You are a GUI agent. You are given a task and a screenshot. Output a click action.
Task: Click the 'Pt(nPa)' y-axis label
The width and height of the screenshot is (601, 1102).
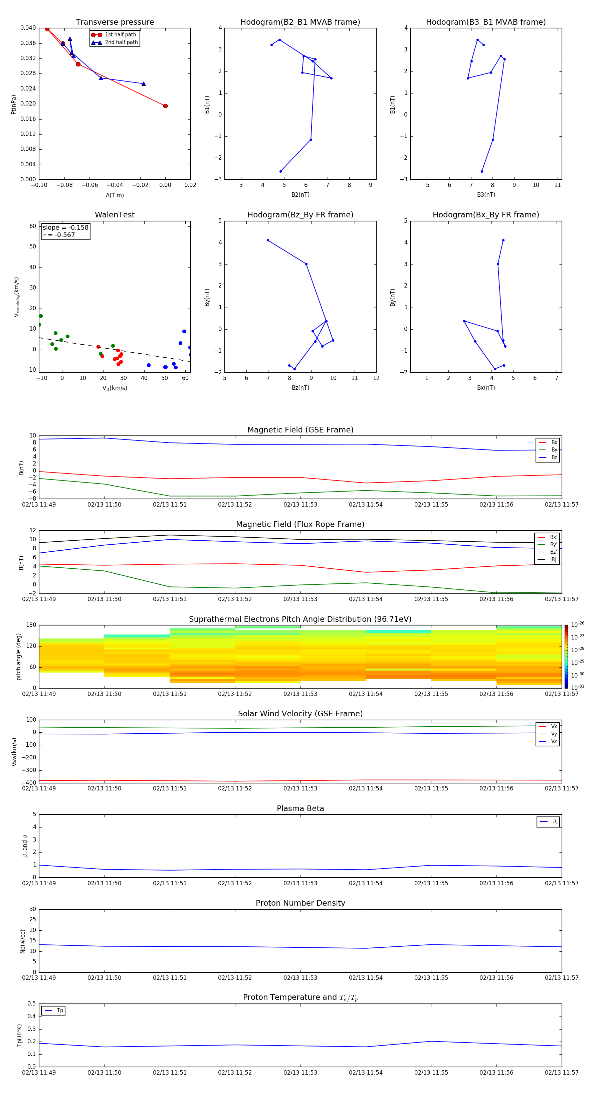pyautogui.click(x=14, y=105)
